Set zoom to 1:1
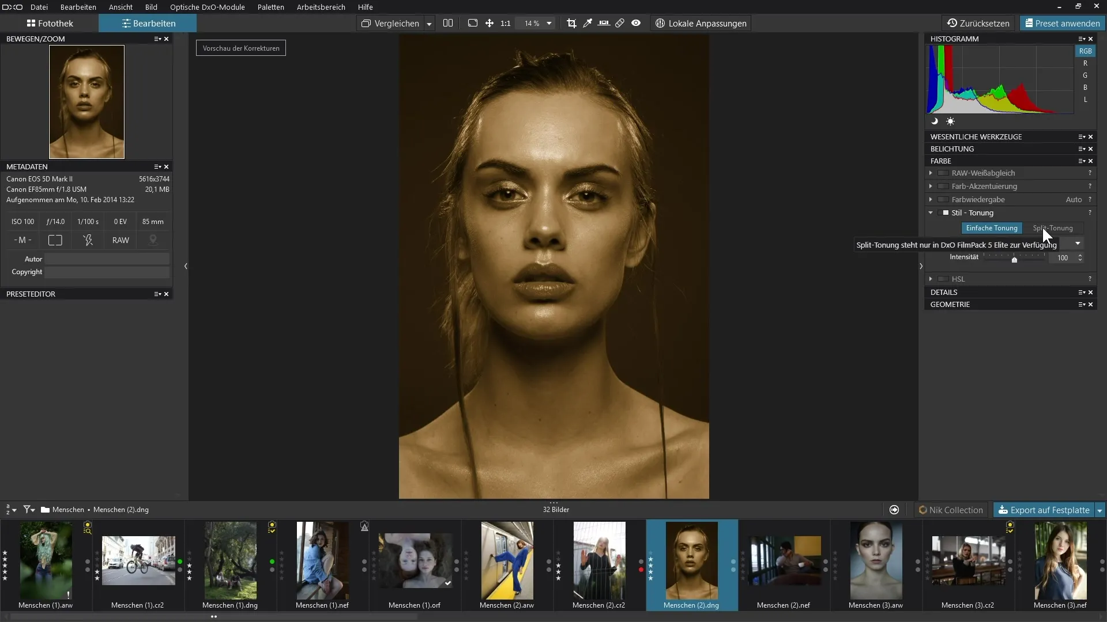The height and width of the screenshot is (622, 1107). pos(506,23)
